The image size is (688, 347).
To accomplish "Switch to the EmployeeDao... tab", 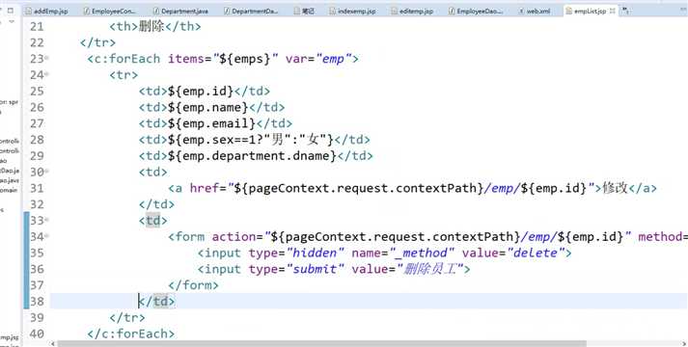I will point(476,11).
